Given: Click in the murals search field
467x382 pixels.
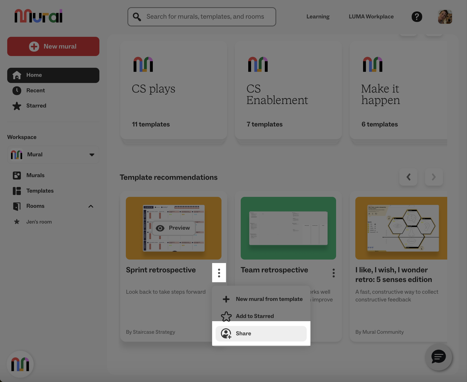Looking at the screenshot, I should pyautogui.click(x=202, y=17).
